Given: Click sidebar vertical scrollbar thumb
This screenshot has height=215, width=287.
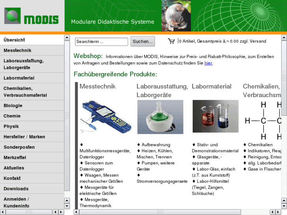Looking at the screenshot, I should 67,116.
